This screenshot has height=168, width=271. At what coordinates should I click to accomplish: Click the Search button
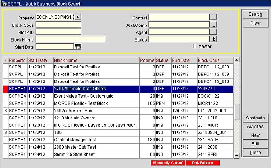[x=255, y=14]
